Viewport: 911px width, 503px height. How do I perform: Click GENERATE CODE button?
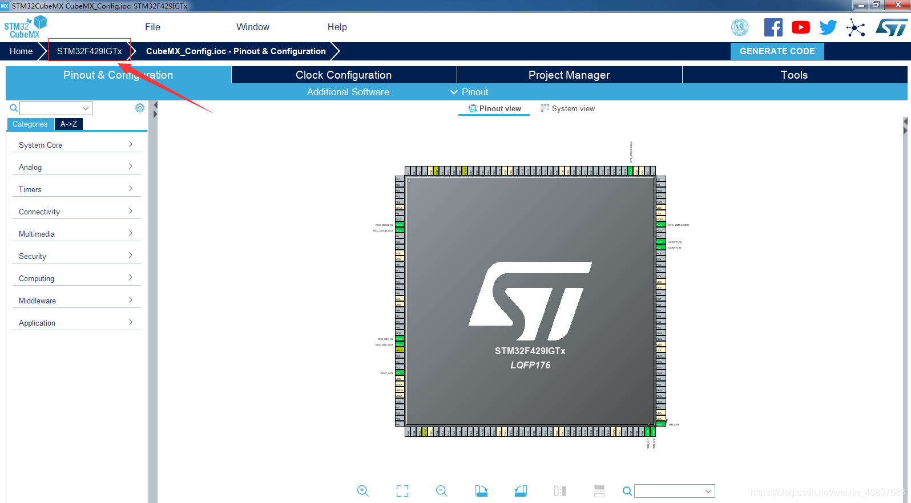[777, 51]
